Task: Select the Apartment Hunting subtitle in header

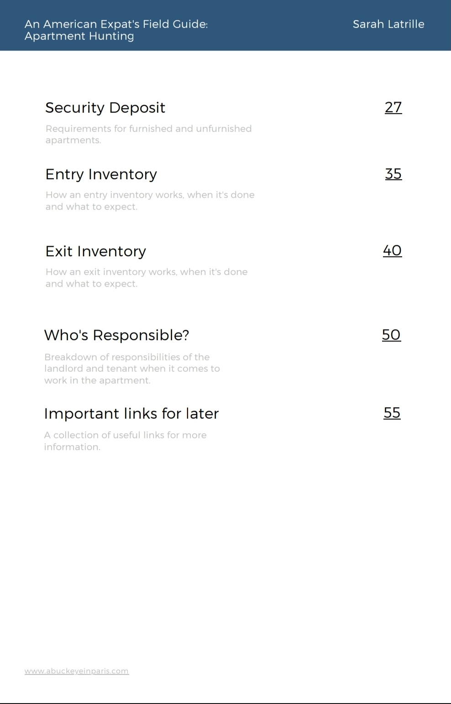Action: tap(79, 36)
